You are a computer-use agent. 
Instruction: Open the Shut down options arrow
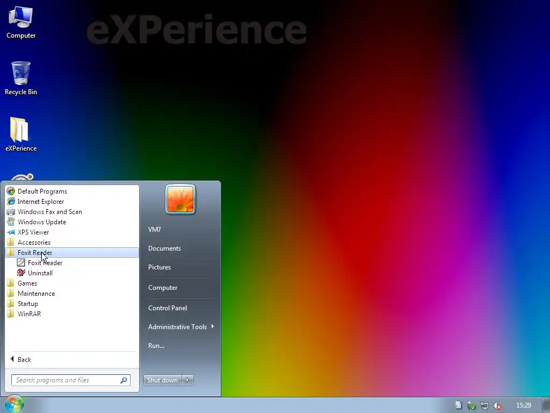point(187,380)
